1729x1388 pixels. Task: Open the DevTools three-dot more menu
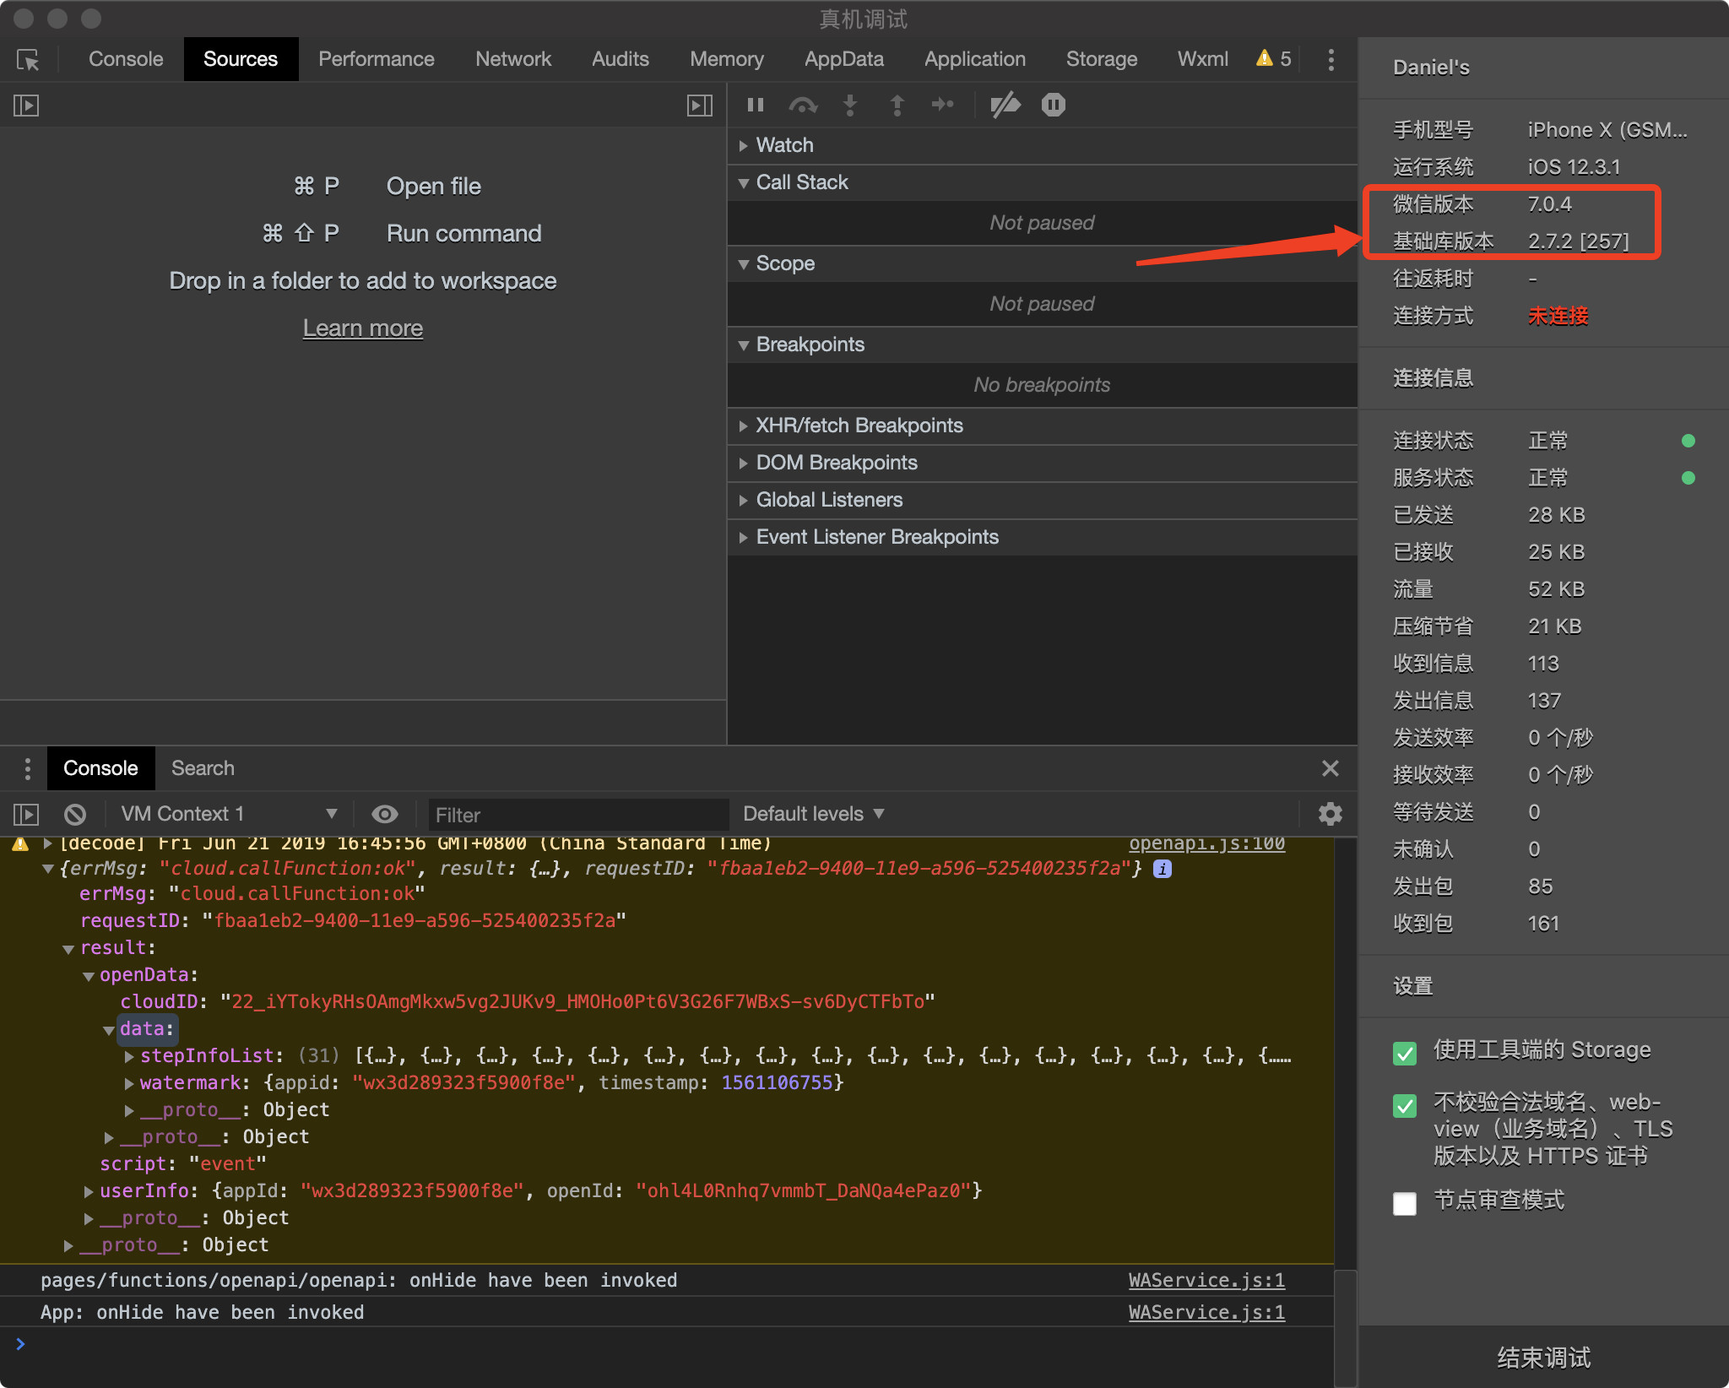click(x=1331, y=60)
